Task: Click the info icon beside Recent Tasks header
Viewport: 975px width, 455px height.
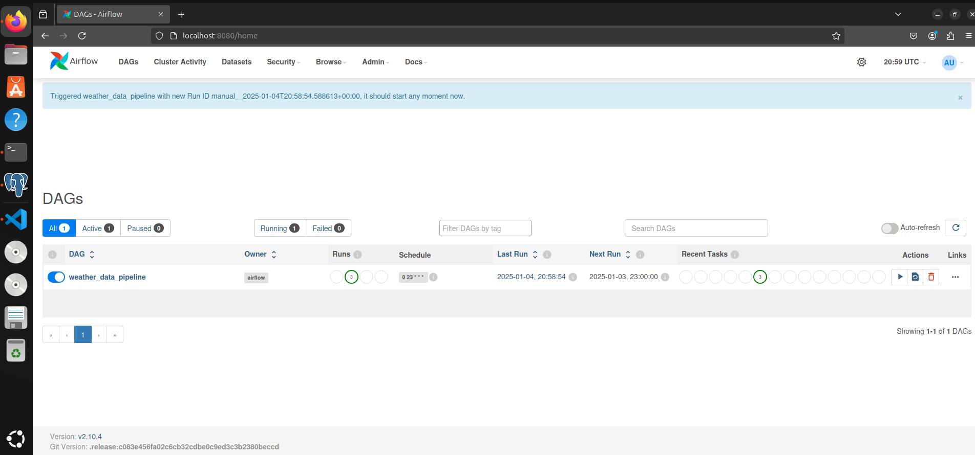Action: point(735,255)
